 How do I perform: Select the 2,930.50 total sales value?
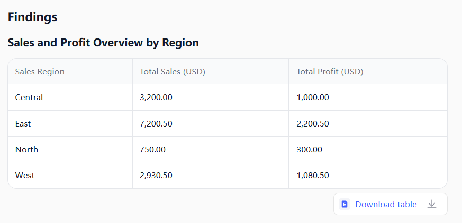pos(156,175)
